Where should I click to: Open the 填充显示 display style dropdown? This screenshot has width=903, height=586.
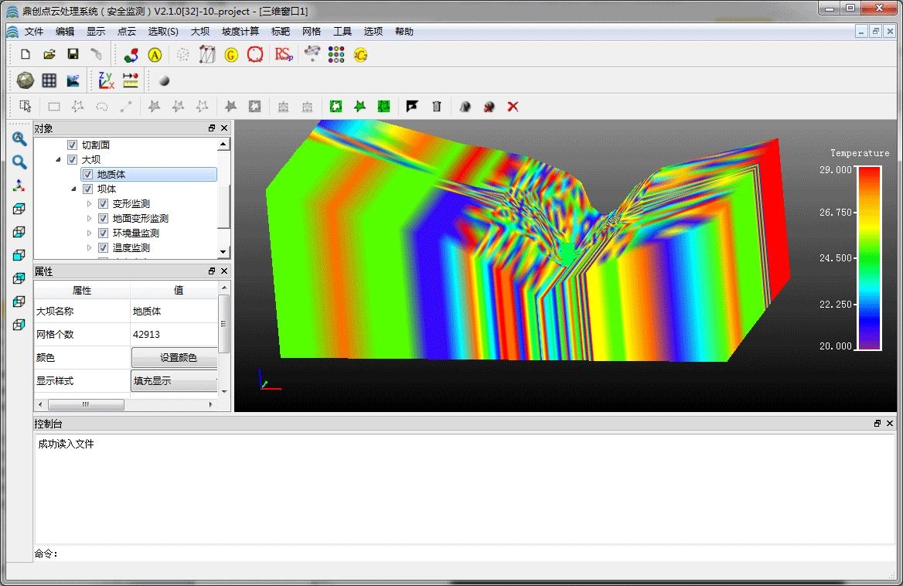(174, 381)
